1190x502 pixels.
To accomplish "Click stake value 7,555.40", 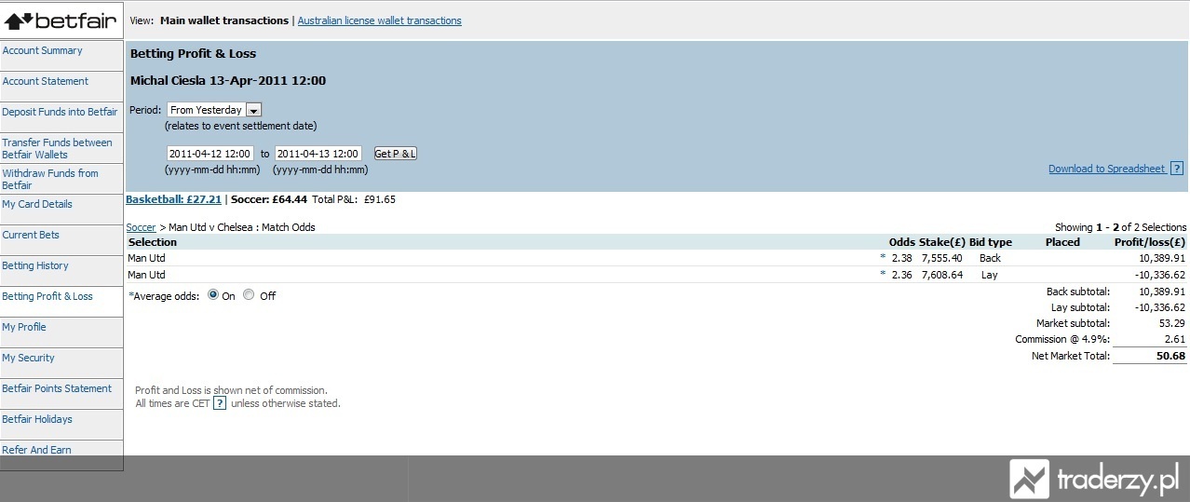I will pos(941,258).
